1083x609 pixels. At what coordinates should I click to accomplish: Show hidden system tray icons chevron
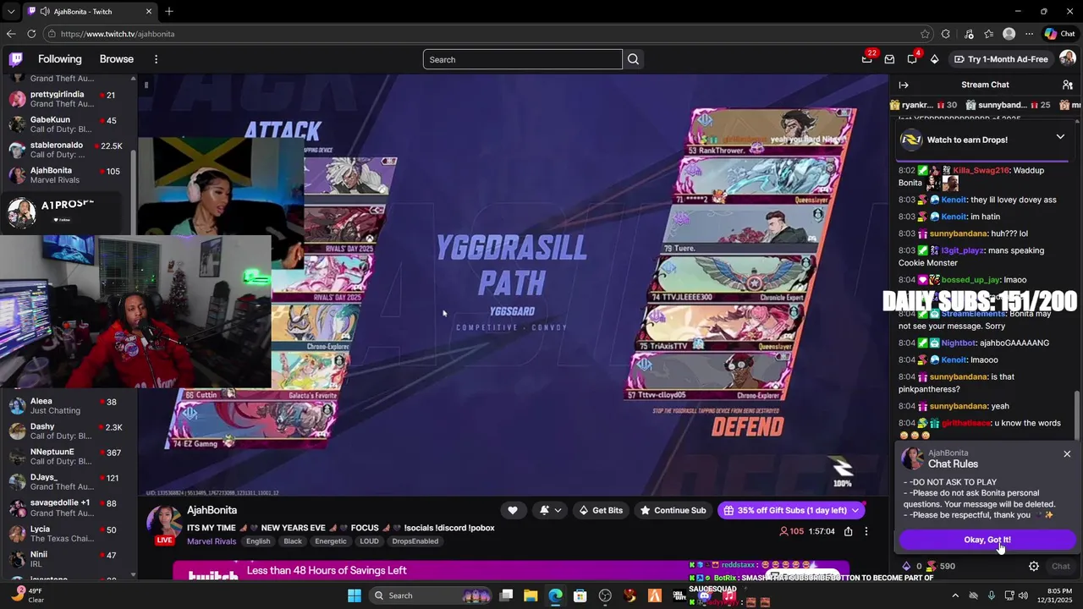click(955, 595)
